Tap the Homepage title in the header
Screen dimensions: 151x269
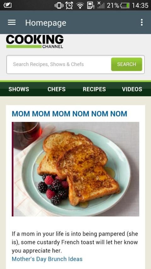coord(46,23)
